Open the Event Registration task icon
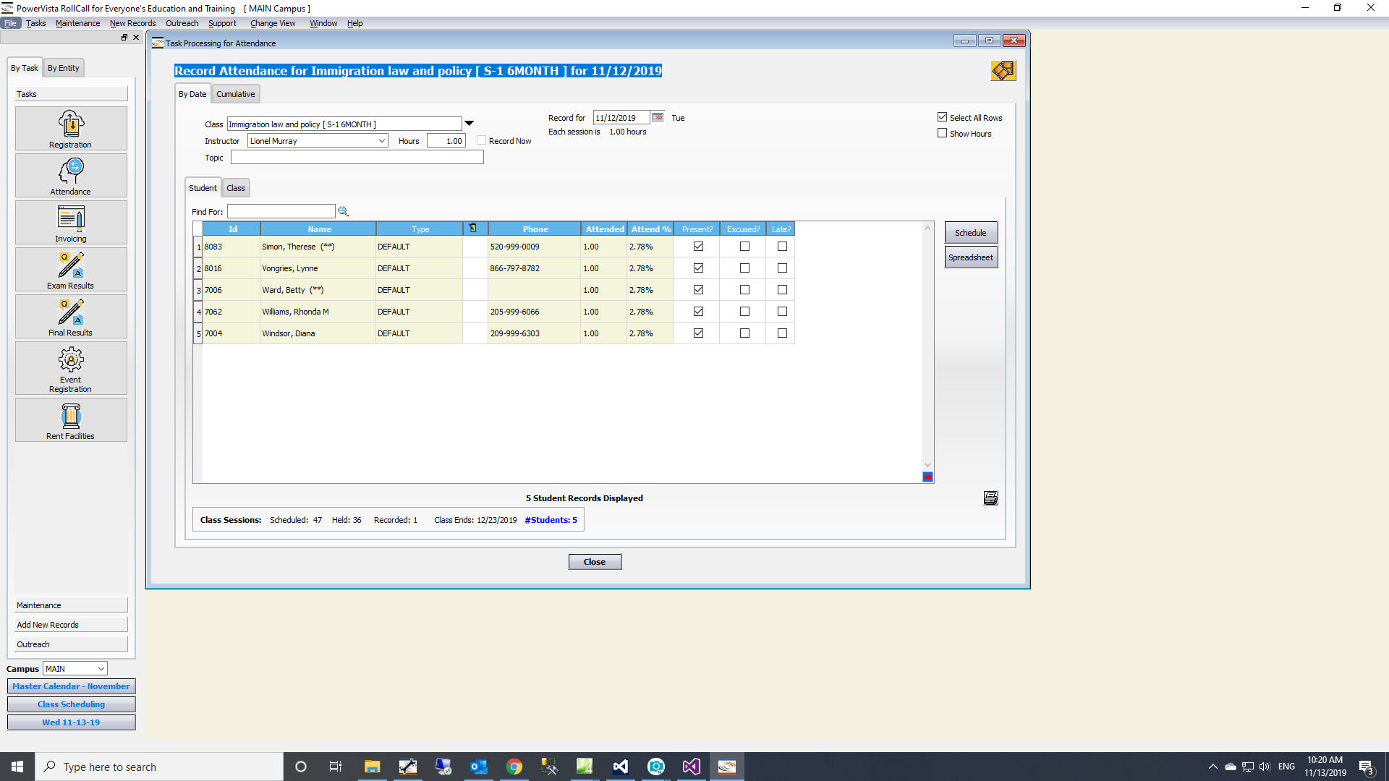 (71, 368)
